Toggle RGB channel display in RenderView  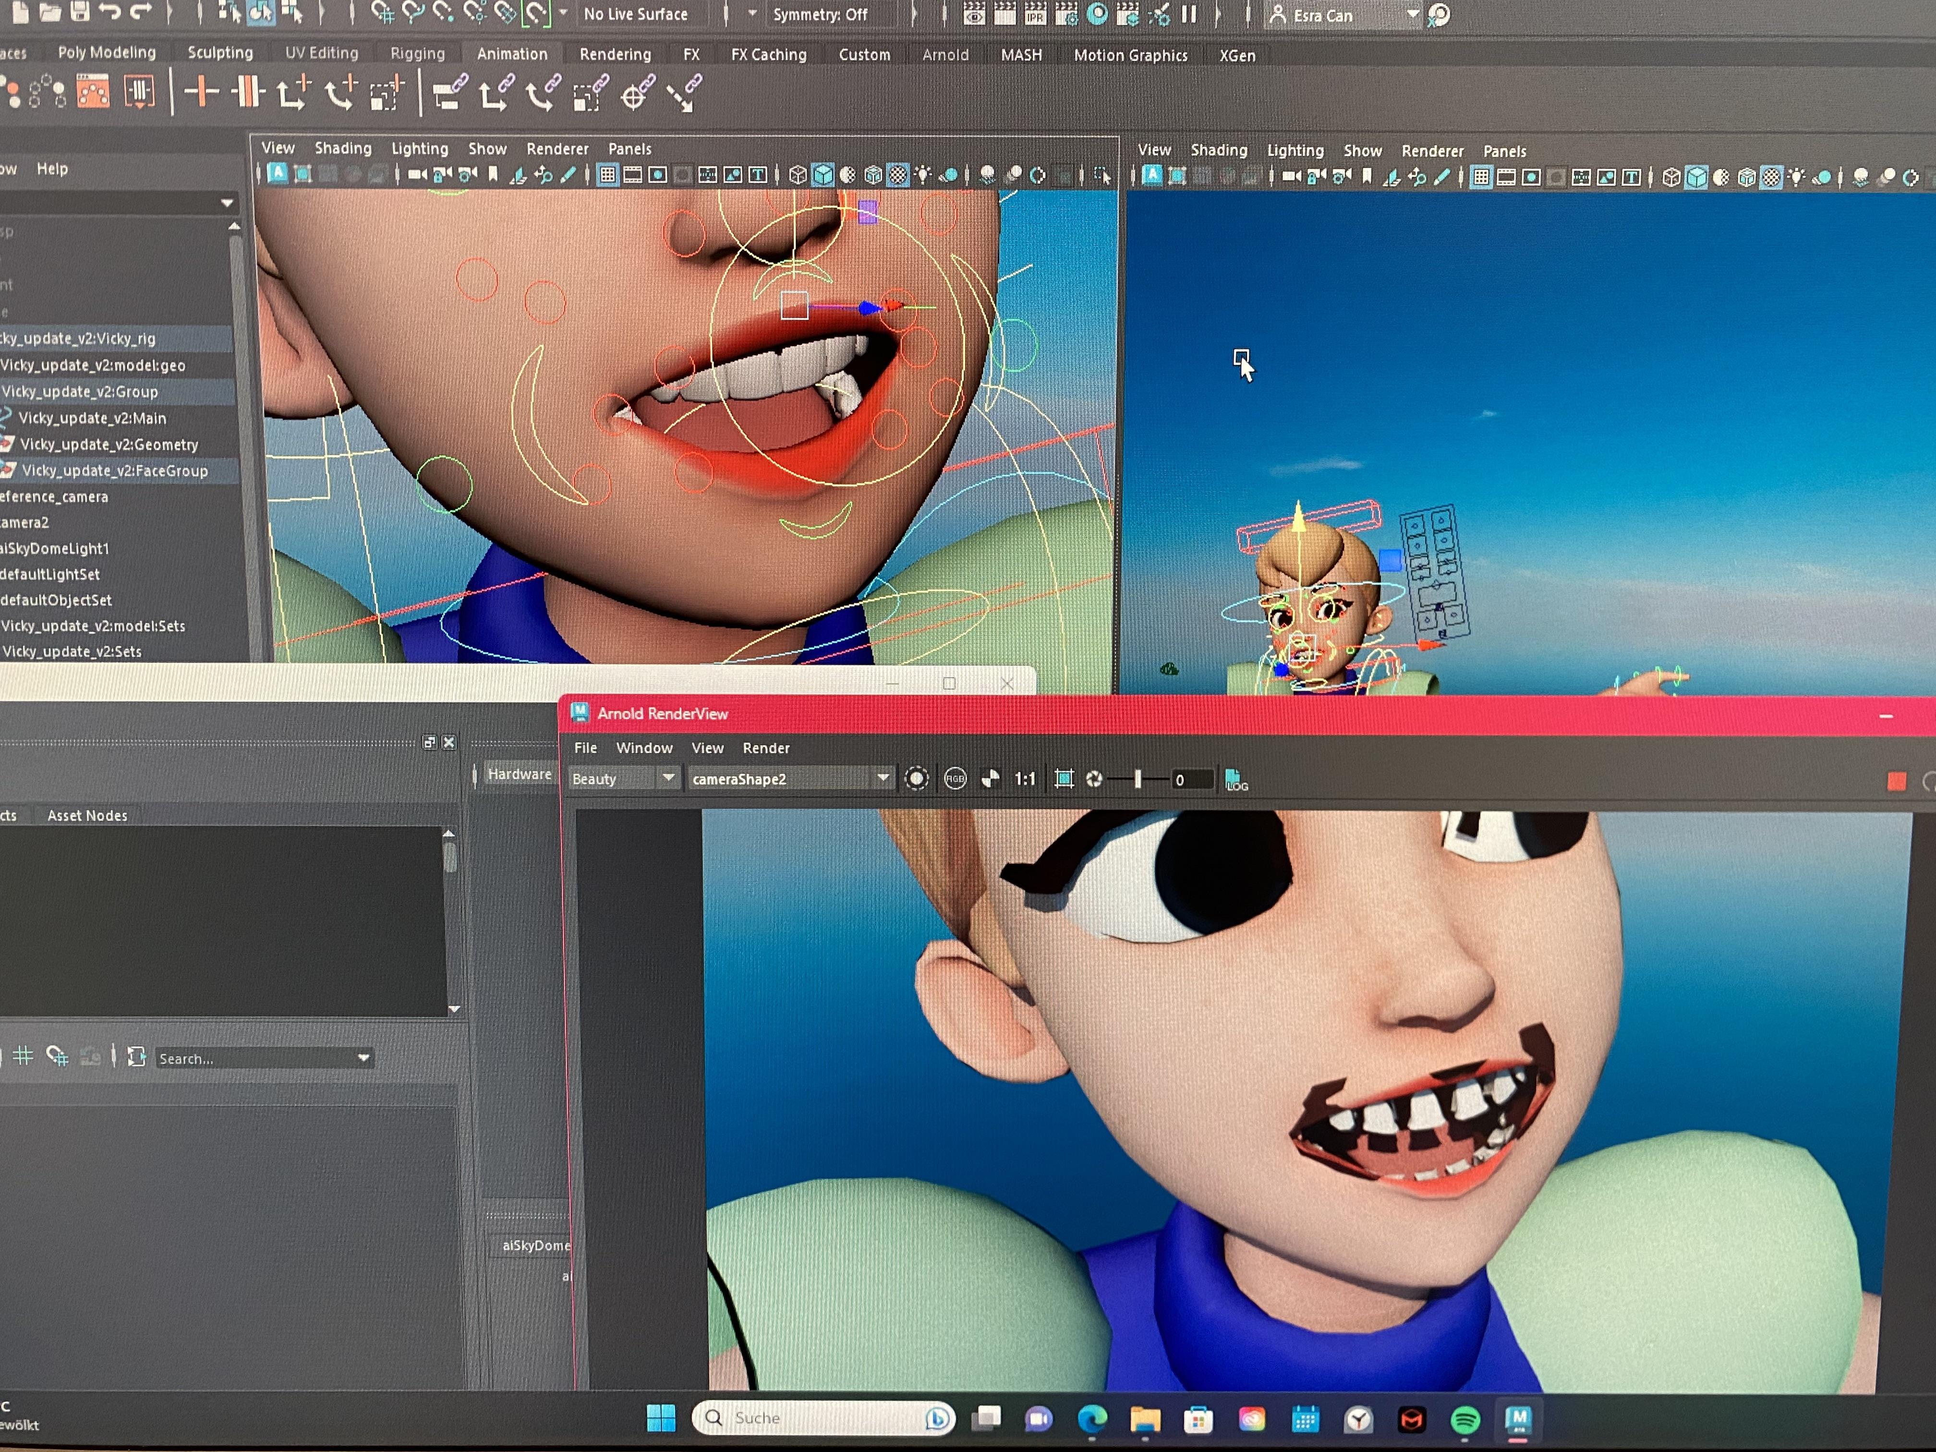click(x=954, y=779)
